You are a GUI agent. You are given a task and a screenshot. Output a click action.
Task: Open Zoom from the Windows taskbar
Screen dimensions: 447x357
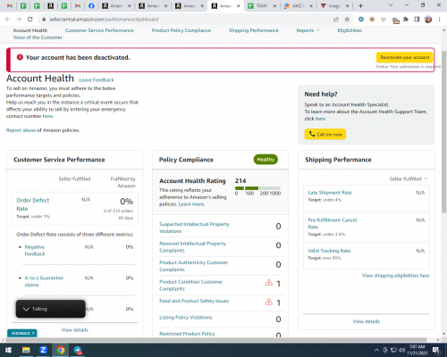pos(43,350)
